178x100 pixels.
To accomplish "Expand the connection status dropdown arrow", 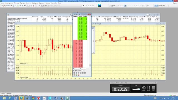I will pos(81,6).
